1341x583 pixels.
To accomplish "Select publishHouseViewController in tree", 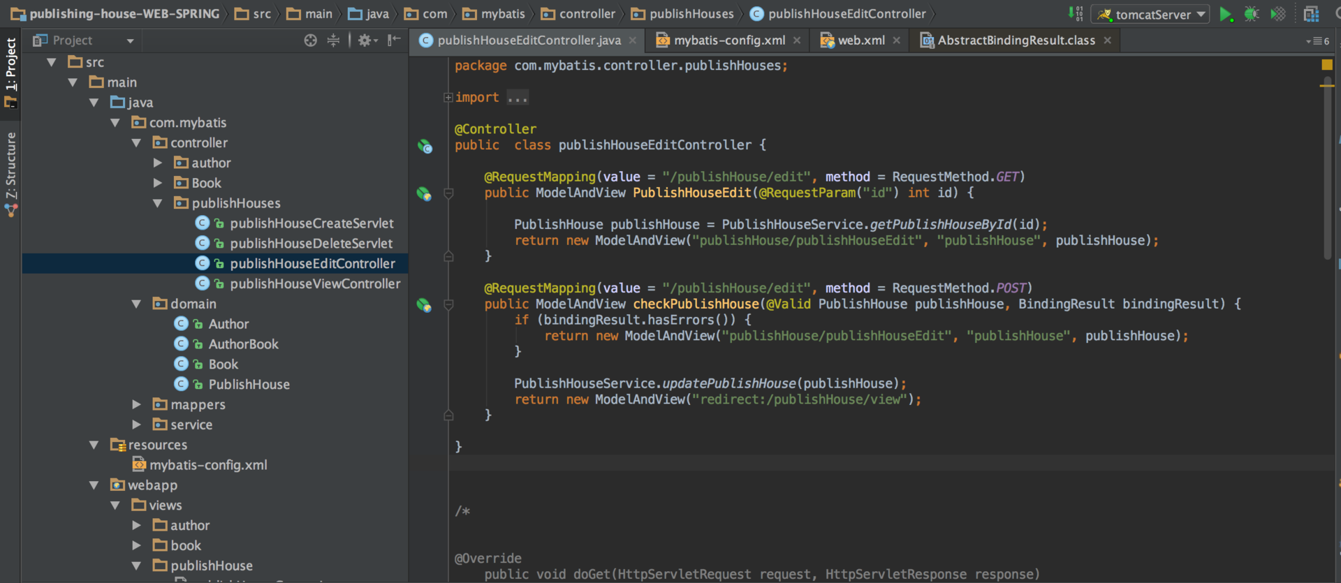I will [315, 283].
